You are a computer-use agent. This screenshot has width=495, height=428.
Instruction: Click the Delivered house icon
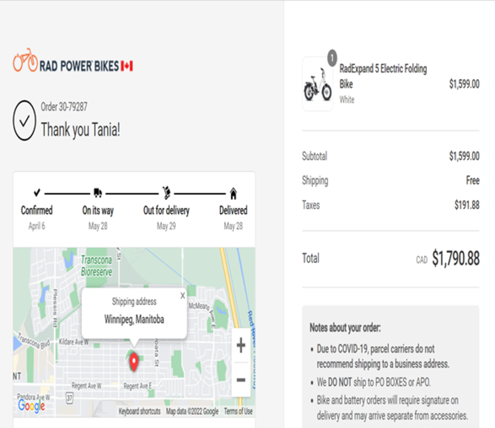click(x=233, y=194)
